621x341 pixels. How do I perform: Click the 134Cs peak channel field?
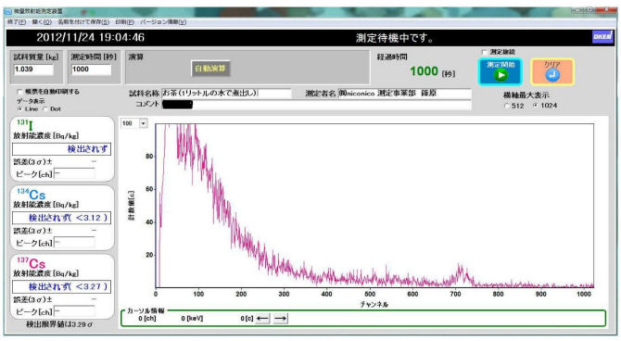[x=74, y=243]
